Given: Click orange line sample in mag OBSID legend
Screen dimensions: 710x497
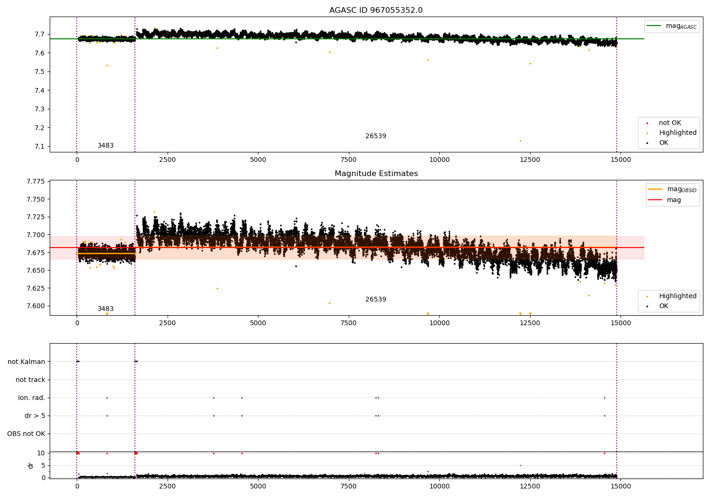Looking at the screenshot, I should coord(655,189).
